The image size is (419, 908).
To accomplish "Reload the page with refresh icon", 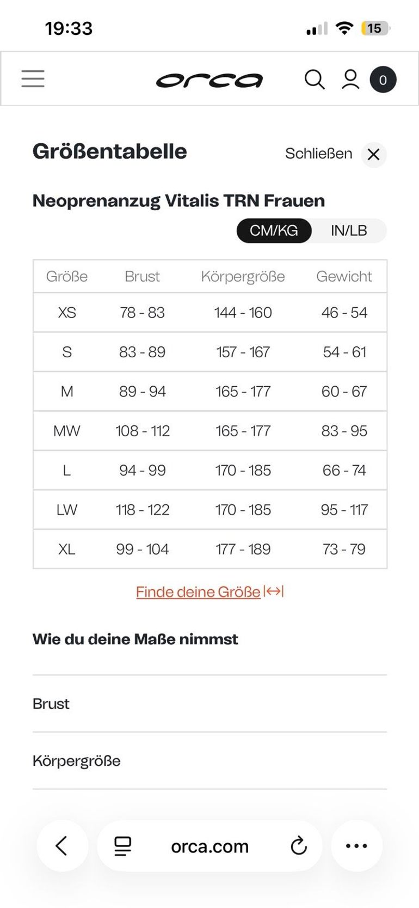I will pos(299,846).
